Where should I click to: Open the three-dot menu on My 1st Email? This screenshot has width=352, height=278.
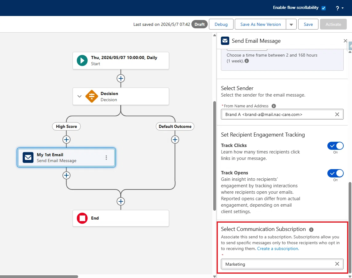tap(106, 157)
